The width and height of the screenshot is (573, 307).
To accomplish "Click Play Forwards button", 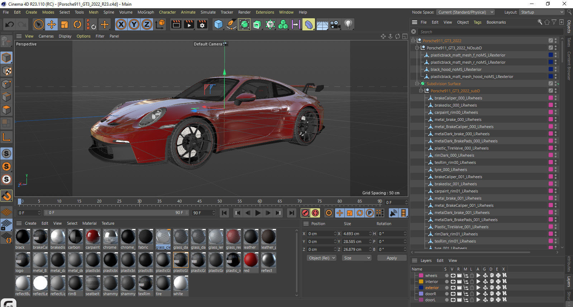I will tap(258, 213).
